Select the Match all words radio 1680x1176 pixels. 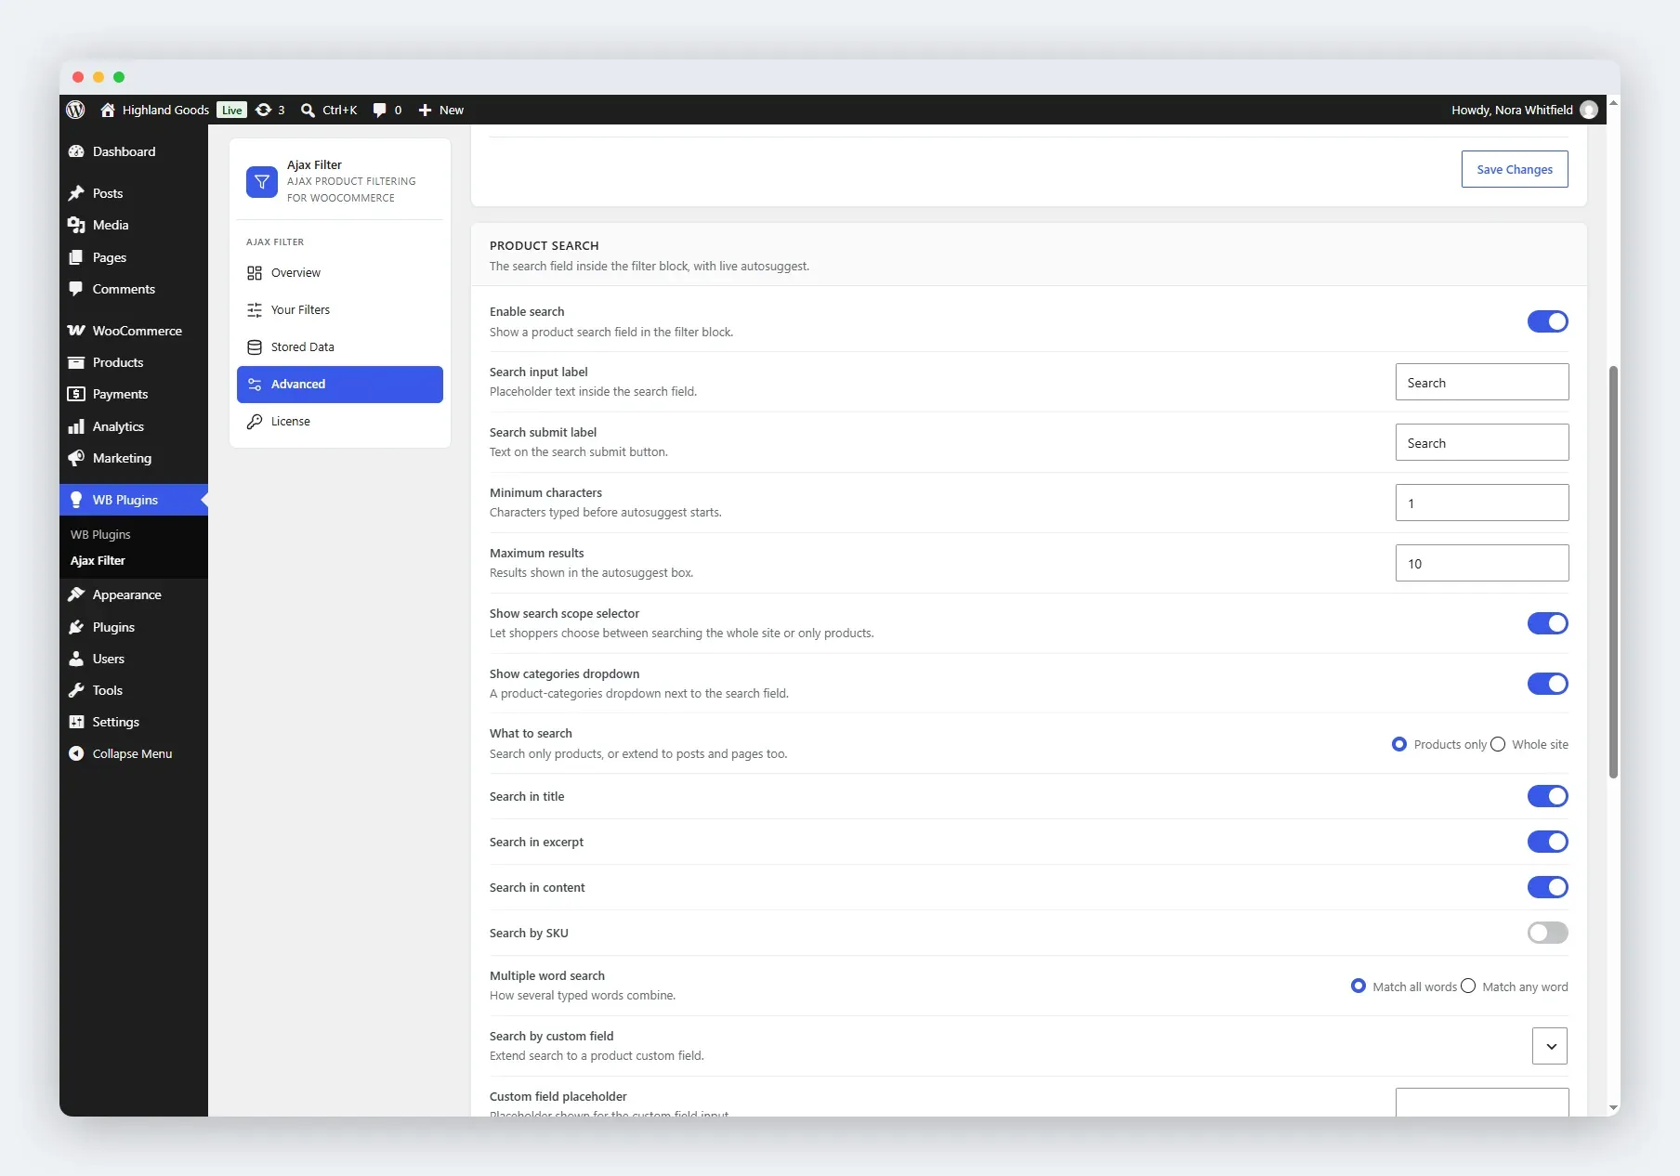click(1358, 987)
